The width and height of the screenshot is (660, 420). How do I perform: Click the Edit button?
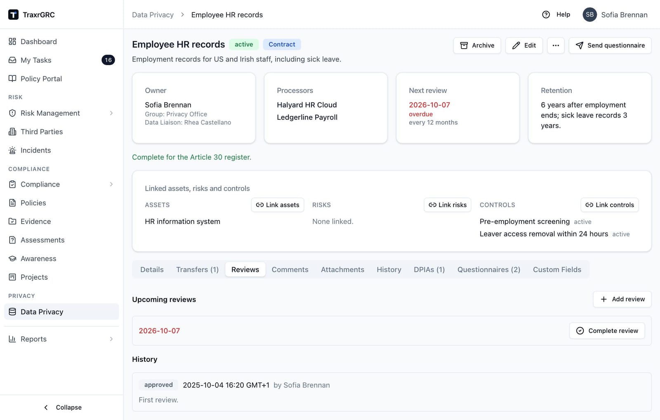[x=524, y=45]
